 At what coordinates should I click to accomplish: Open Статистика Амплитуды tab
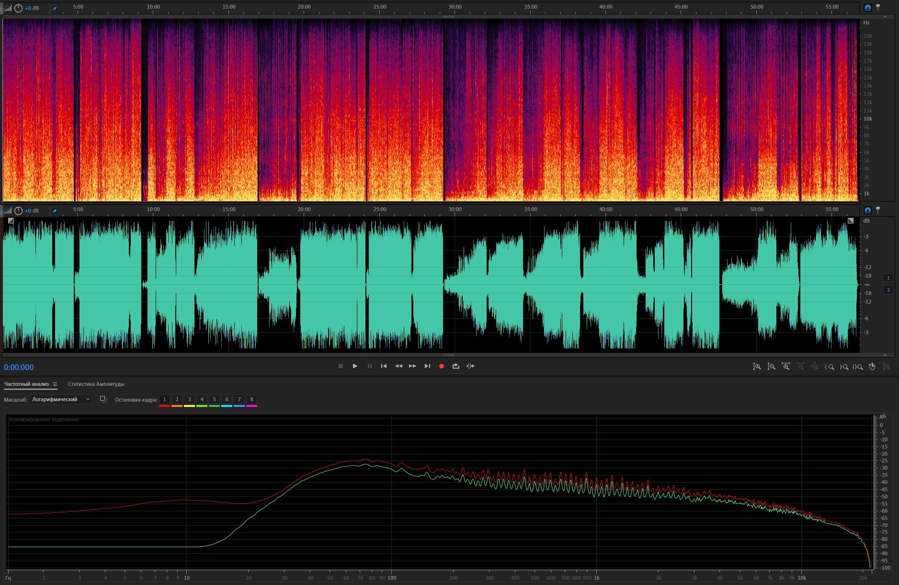pos(96,384)
